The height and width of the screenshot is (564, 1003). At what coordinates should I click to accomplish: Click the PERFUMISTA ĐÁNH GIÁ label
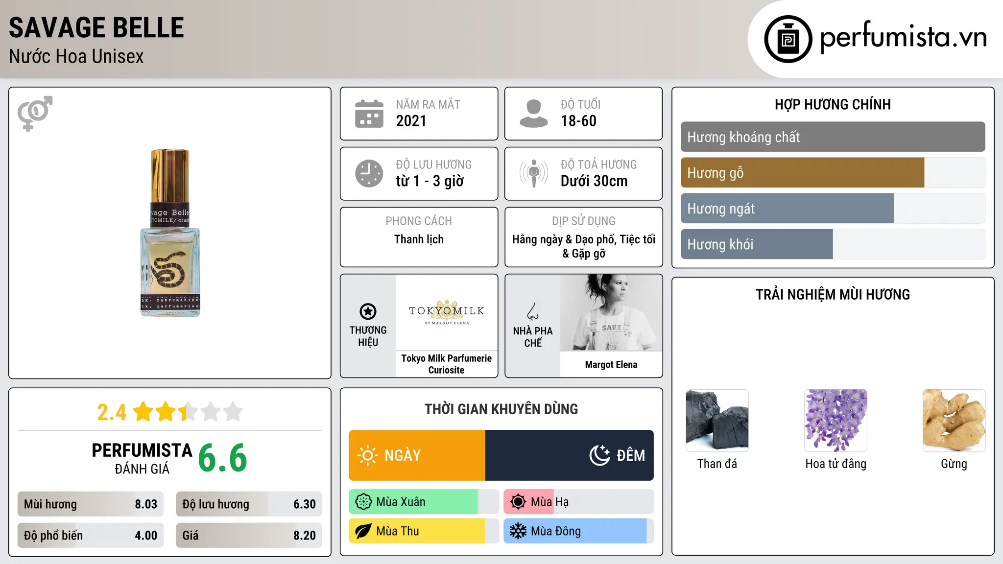(x=142, y=458)
